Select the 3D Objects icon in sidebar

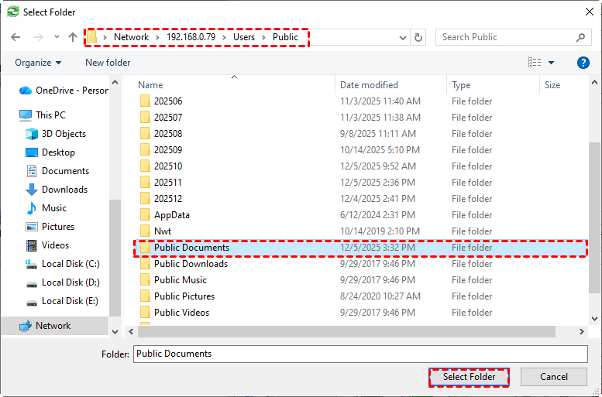click(32, 134)
